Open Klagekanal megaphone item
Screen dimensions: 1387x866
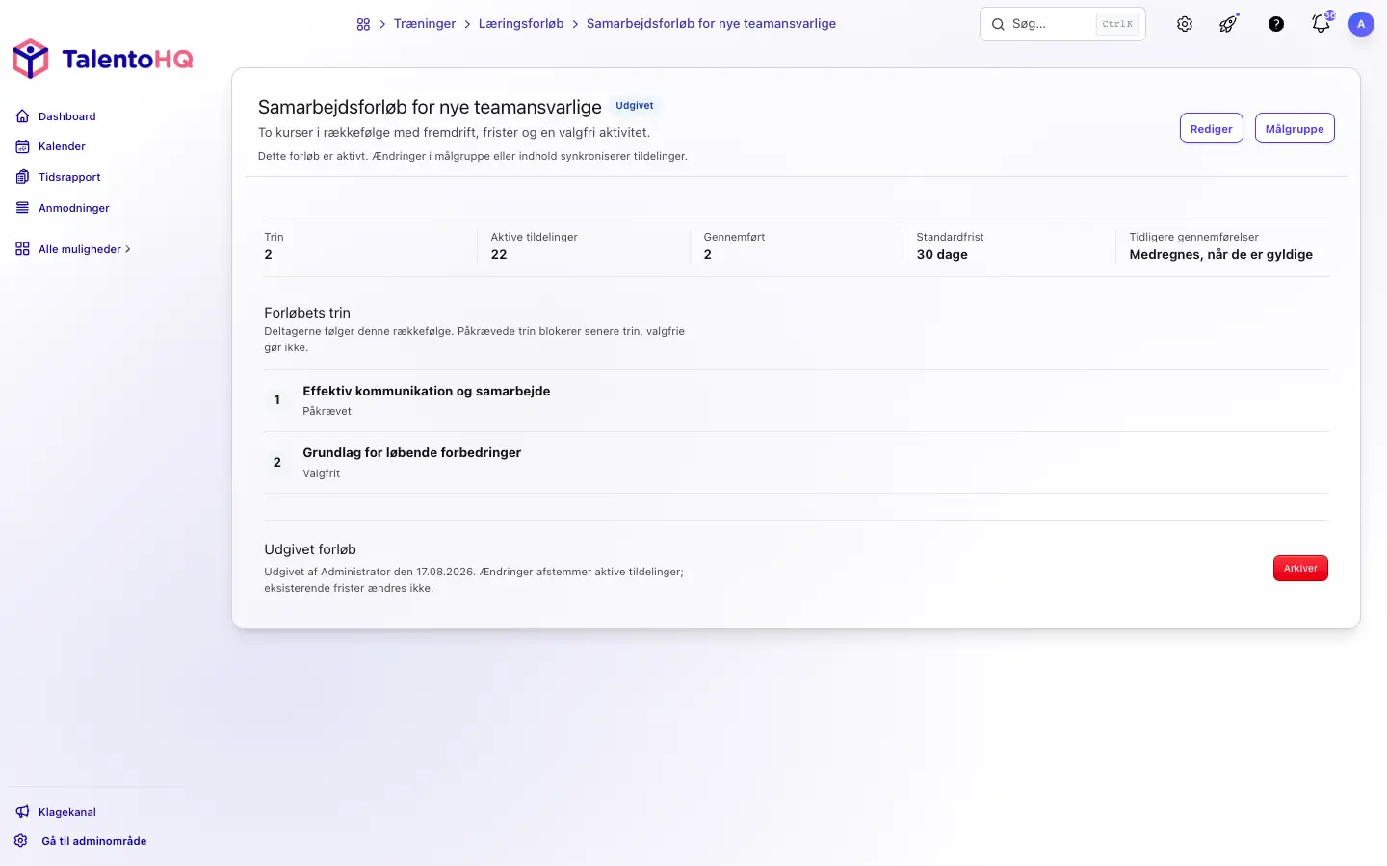click(56, 812)
